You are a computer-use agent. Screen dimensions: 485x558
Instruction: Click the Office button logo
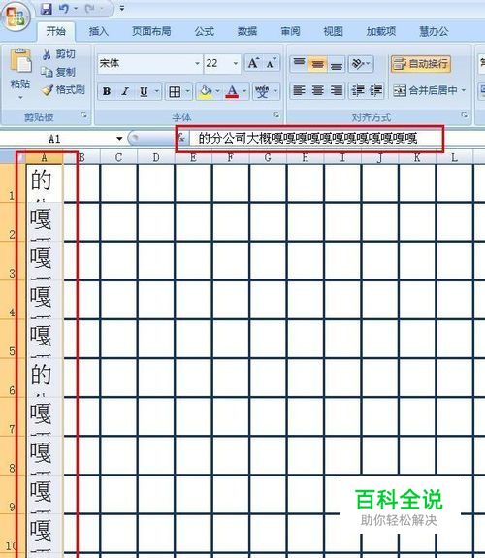coord(16,16)
